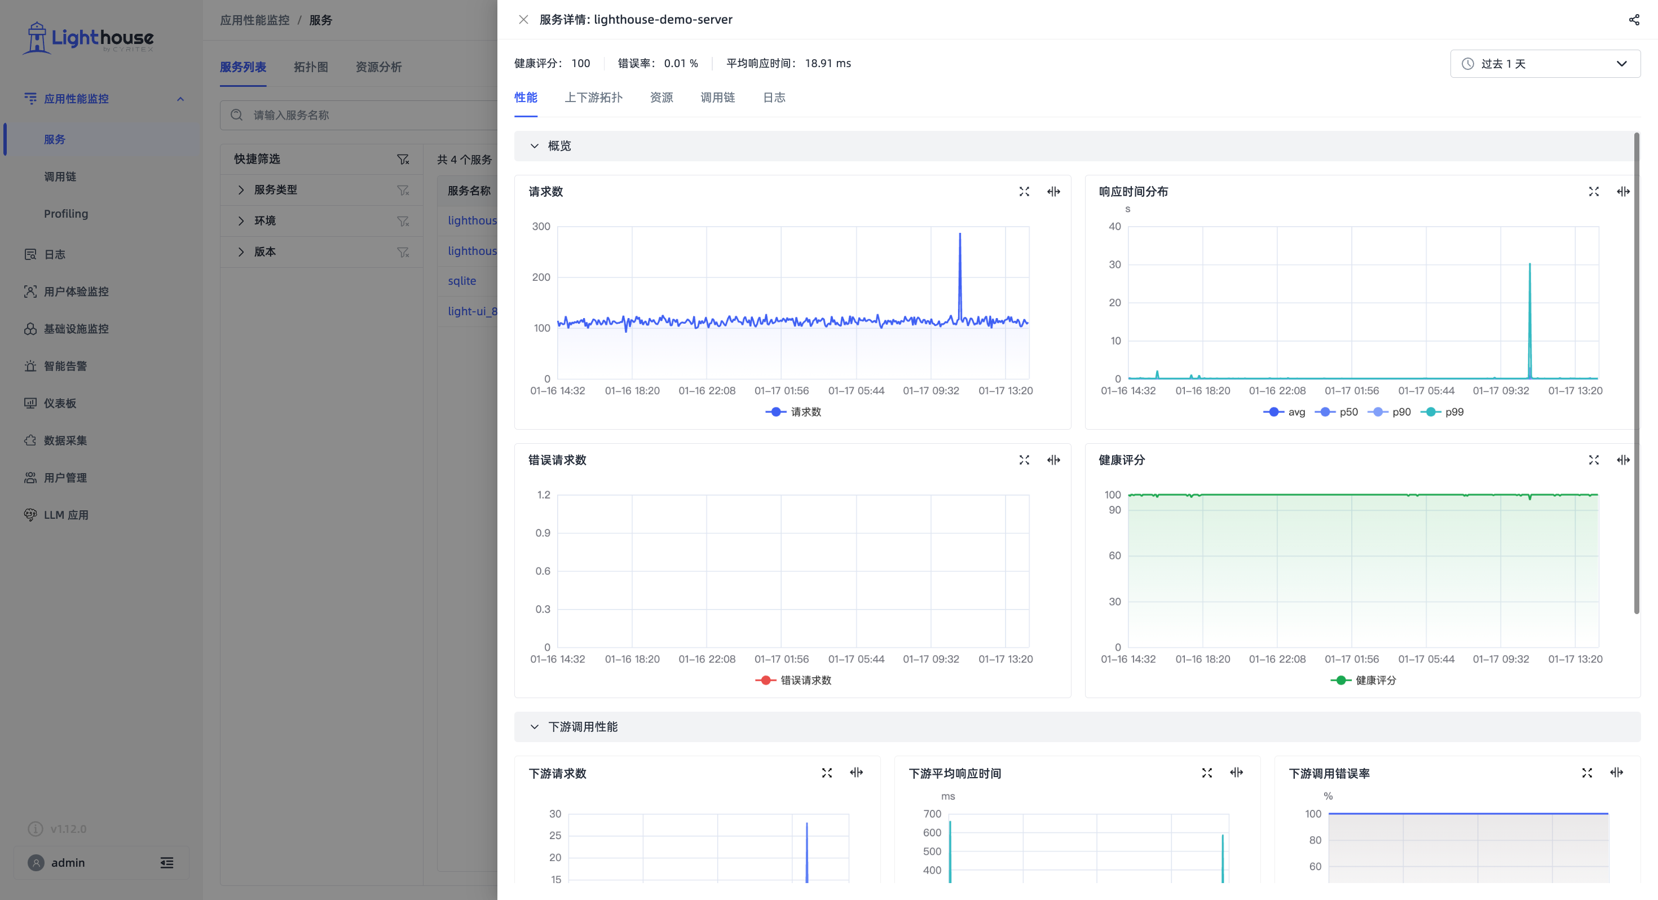Click the share icon in service detail header
The height and width of the screenshot is (900, 1658).
click(x=1634, y=19)
